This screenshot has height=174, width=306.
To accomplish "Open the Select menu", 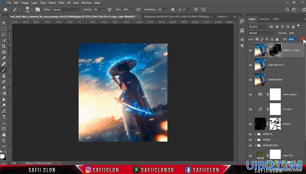I will (x=52, y=3).
